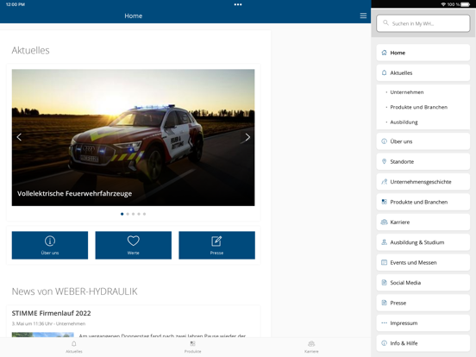
Task: Open the STIMME Firmenlauf 2022 article
Action: click(51, 313)
